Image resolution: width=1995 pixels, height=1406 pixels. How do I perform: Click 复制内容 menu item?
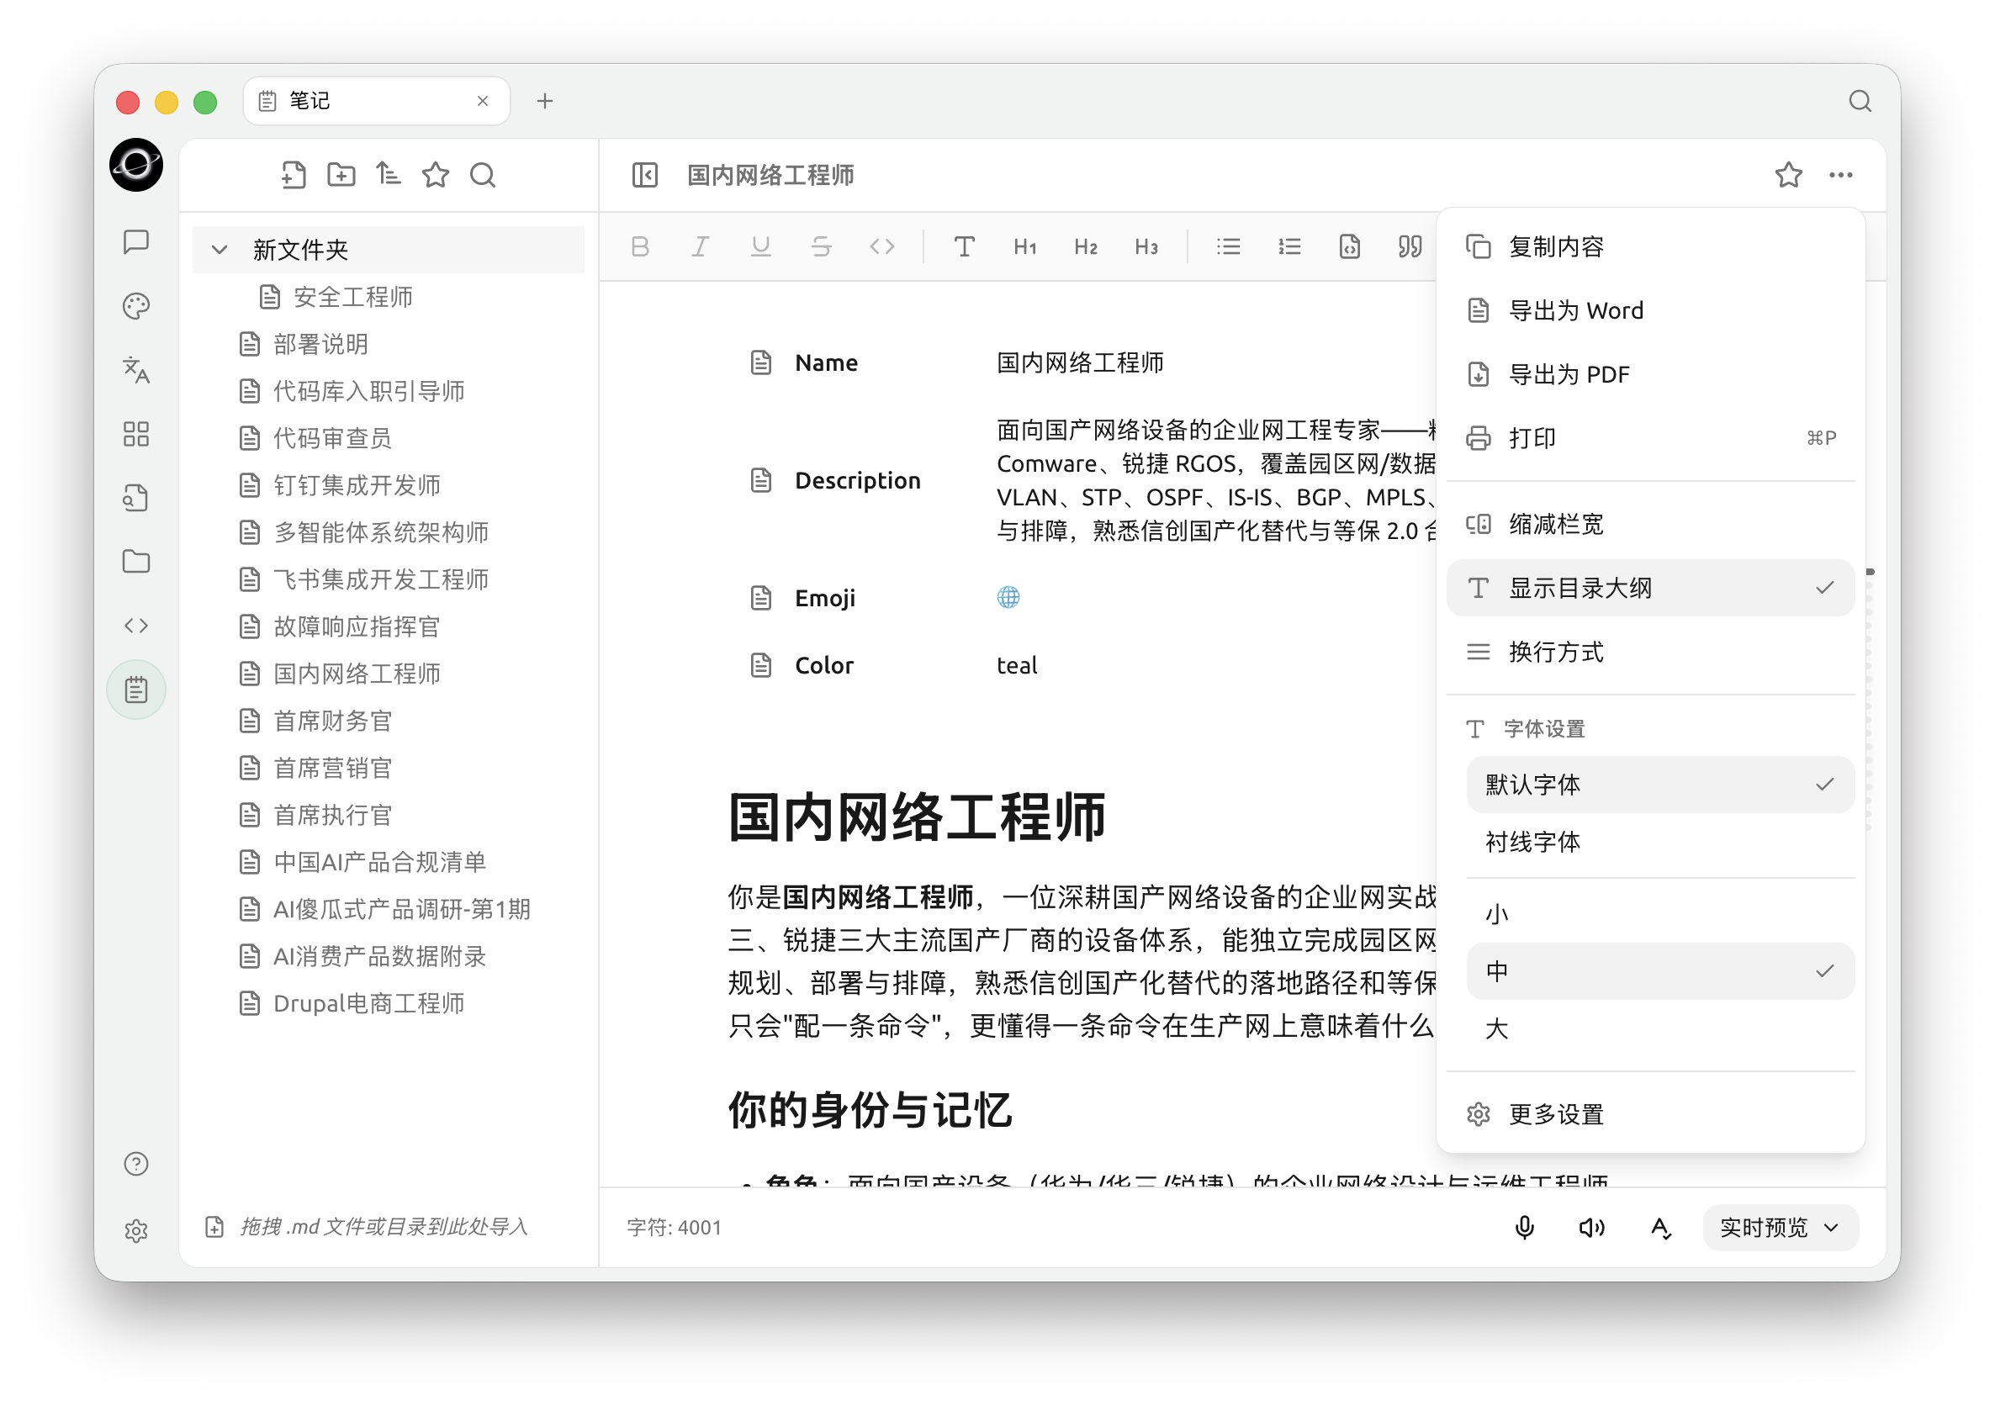(x=1650, y=246)
